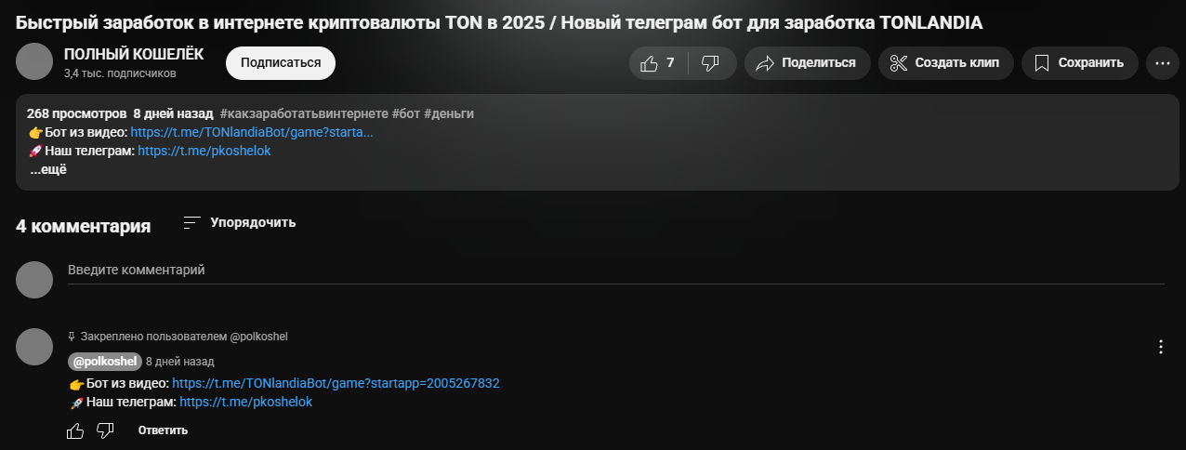1186x450 pixels.
Task: Click the channel avatar next to ПОЛНЫЙ КОШЕЛЁК
Action: 34,62
